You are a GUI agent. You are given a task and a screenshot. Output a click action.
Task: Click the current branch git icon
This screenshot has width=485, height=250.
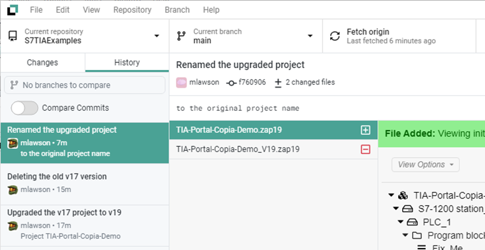[181, 36]
